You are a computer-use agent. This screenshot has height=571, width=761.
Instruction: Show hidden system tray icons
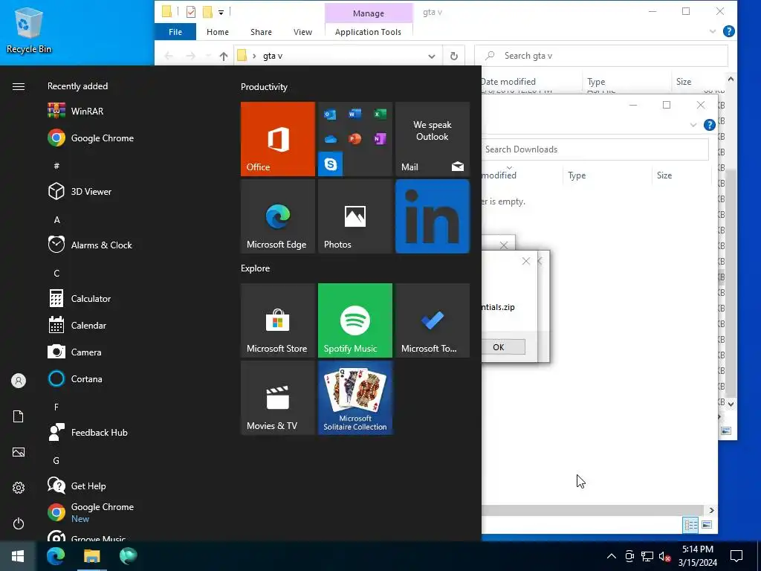coord(612,556)
